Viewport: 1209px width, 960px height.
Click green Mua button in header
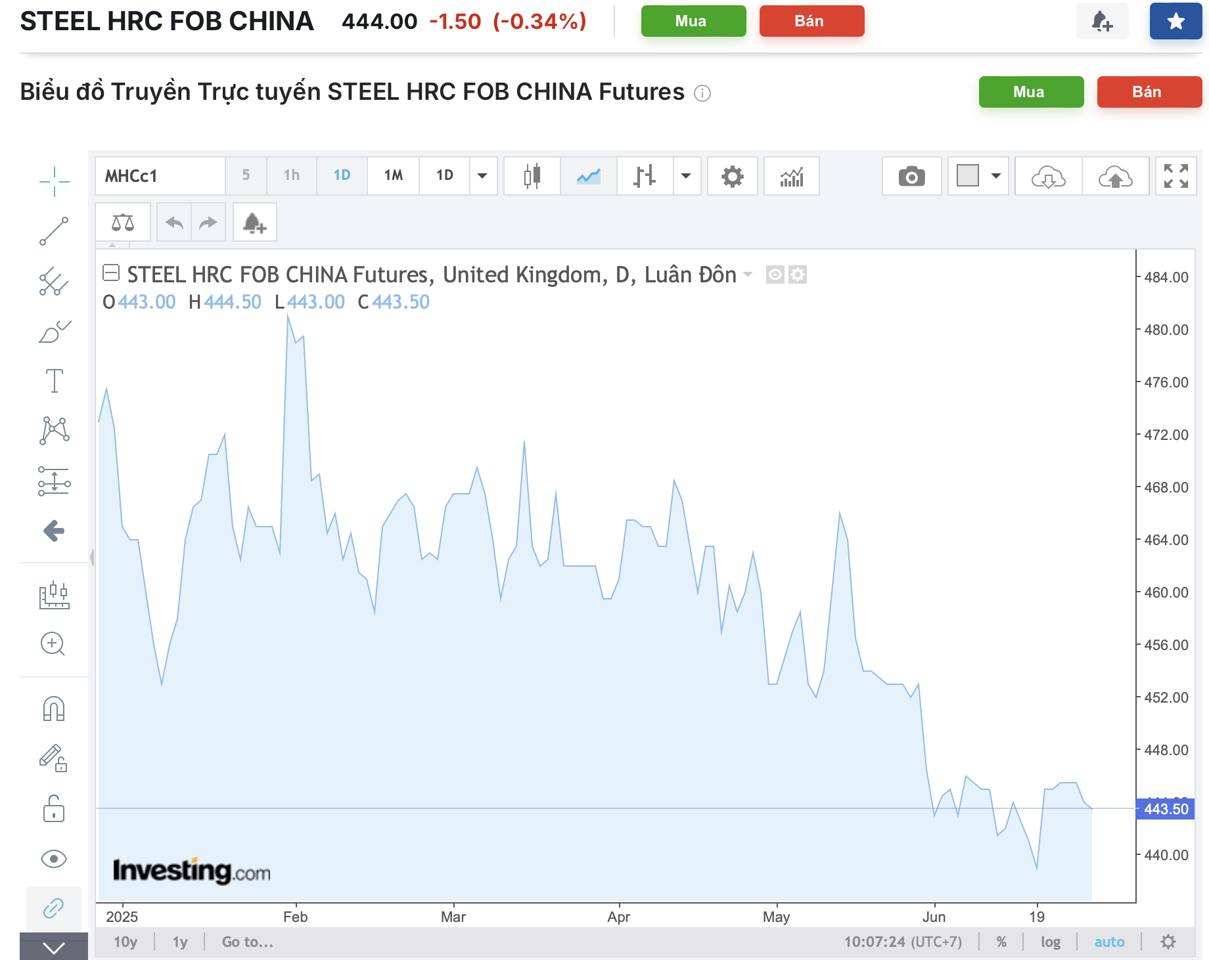tap(694, 21)
